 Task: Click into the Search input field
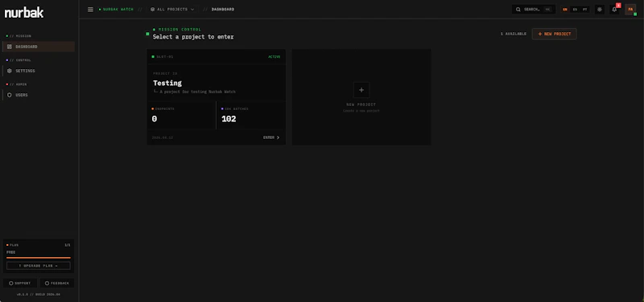(534, 10)
